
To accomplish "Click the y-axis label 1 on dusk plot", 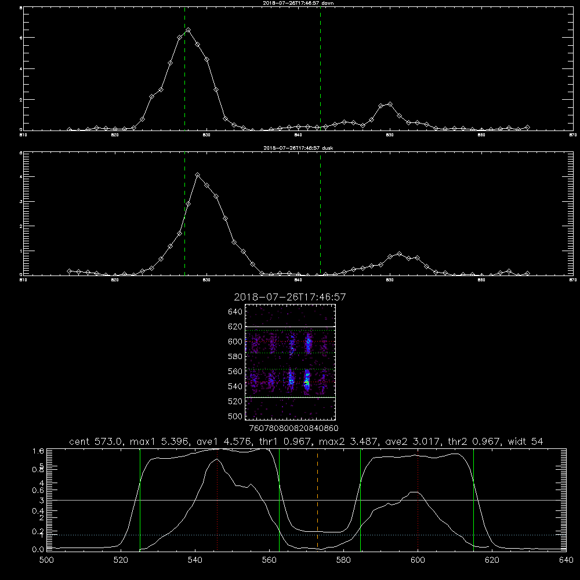I will click(x=21, y=251).
